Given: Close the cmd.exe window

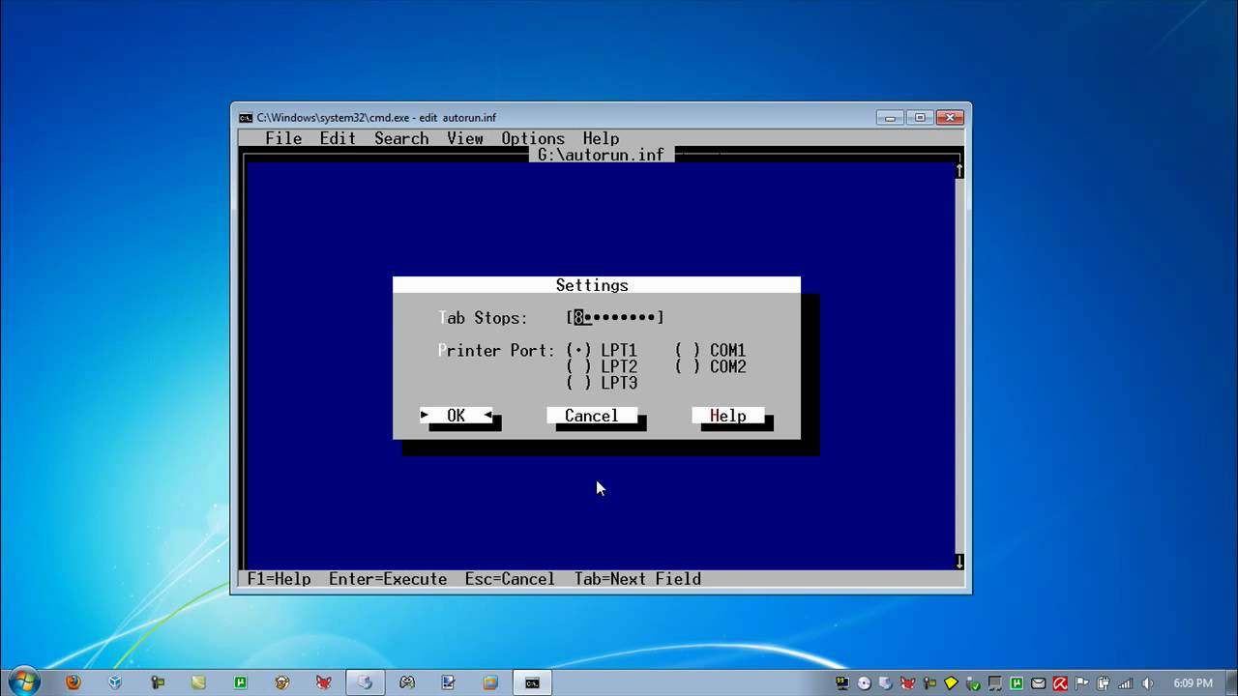Looking at the screenshot, I should click(x=949, y=118).
